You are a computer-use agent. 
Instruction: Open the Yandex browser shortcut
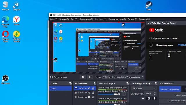(x=17, y=20)
